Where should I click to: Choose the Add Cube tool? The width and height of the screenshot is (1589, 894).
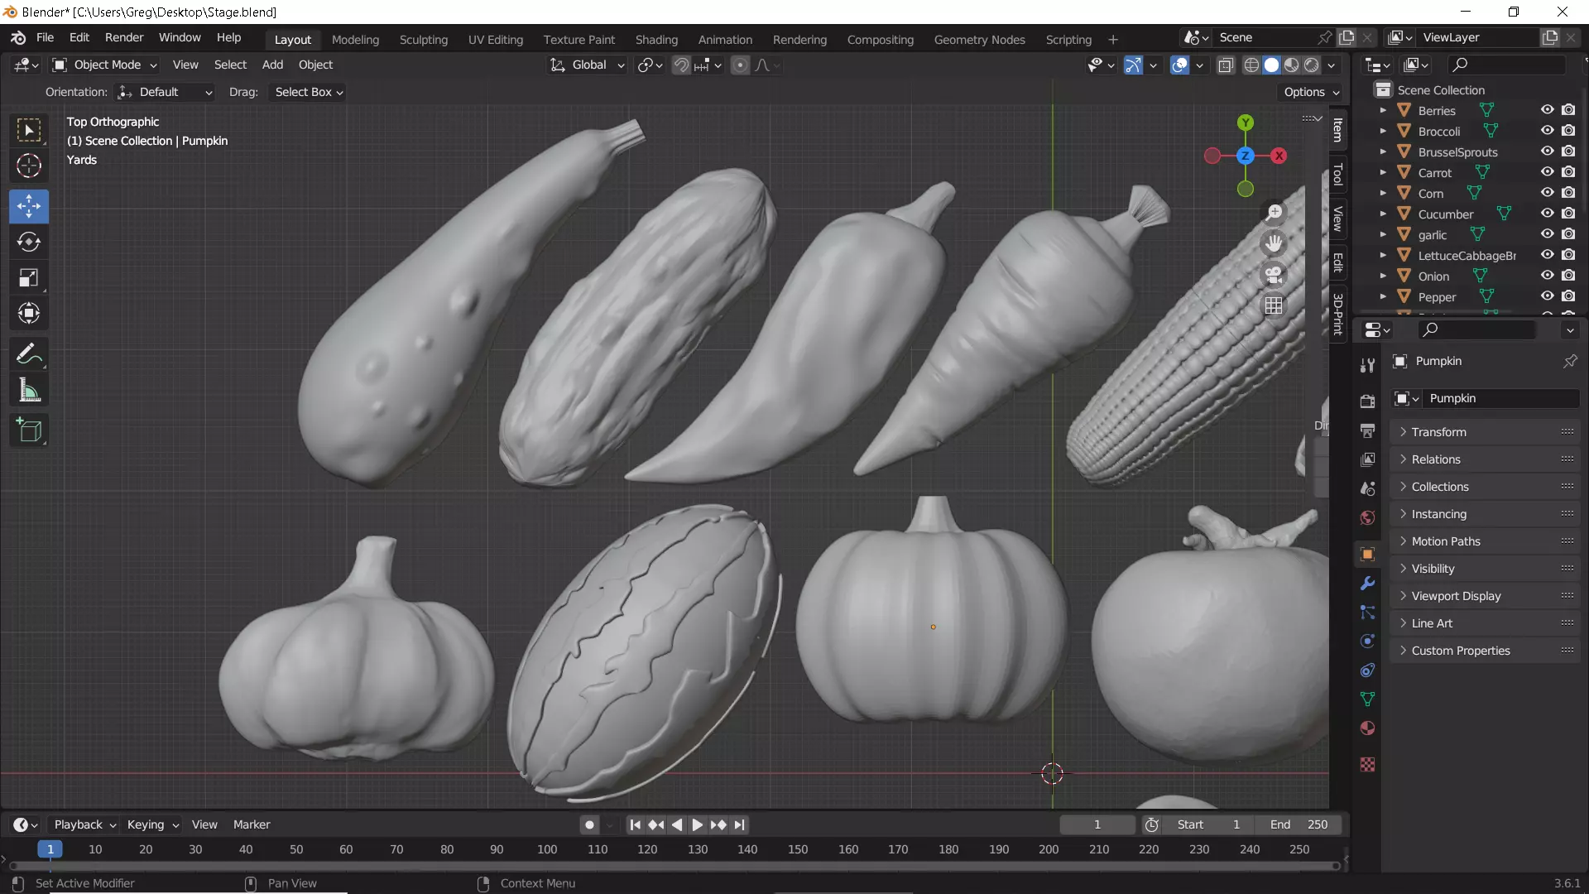[x=29, y=430]
